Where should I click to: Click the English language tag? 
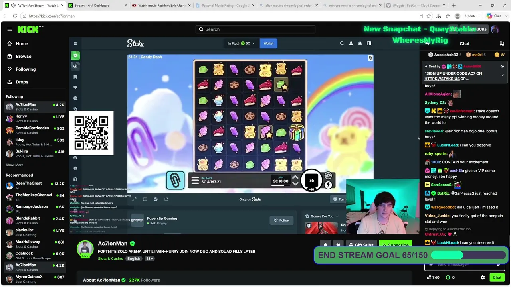point(134,259)
